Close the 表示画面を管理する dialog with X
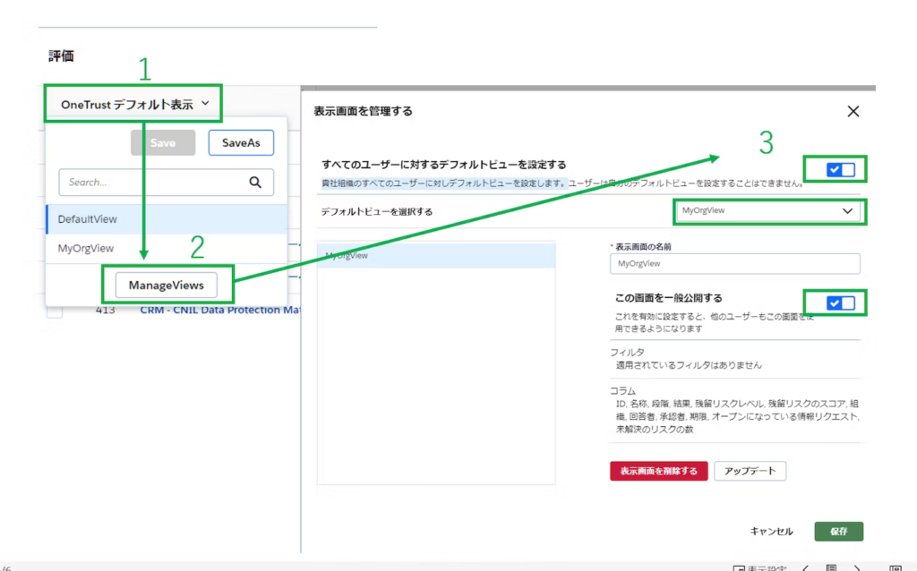917x571 pixels. pyautogui.click(x=853, y=111)
